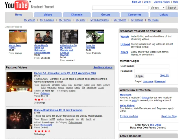185x139 pixels.
Task: Open A Dedication To My Friends thumbnail
Action: point(69,37)
